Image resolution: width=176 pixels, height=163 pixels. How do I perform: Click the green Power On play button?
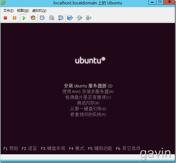(24, 18)
